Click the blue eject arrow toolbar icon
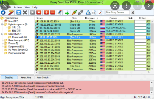154x99 pixels. coord(3,12)
